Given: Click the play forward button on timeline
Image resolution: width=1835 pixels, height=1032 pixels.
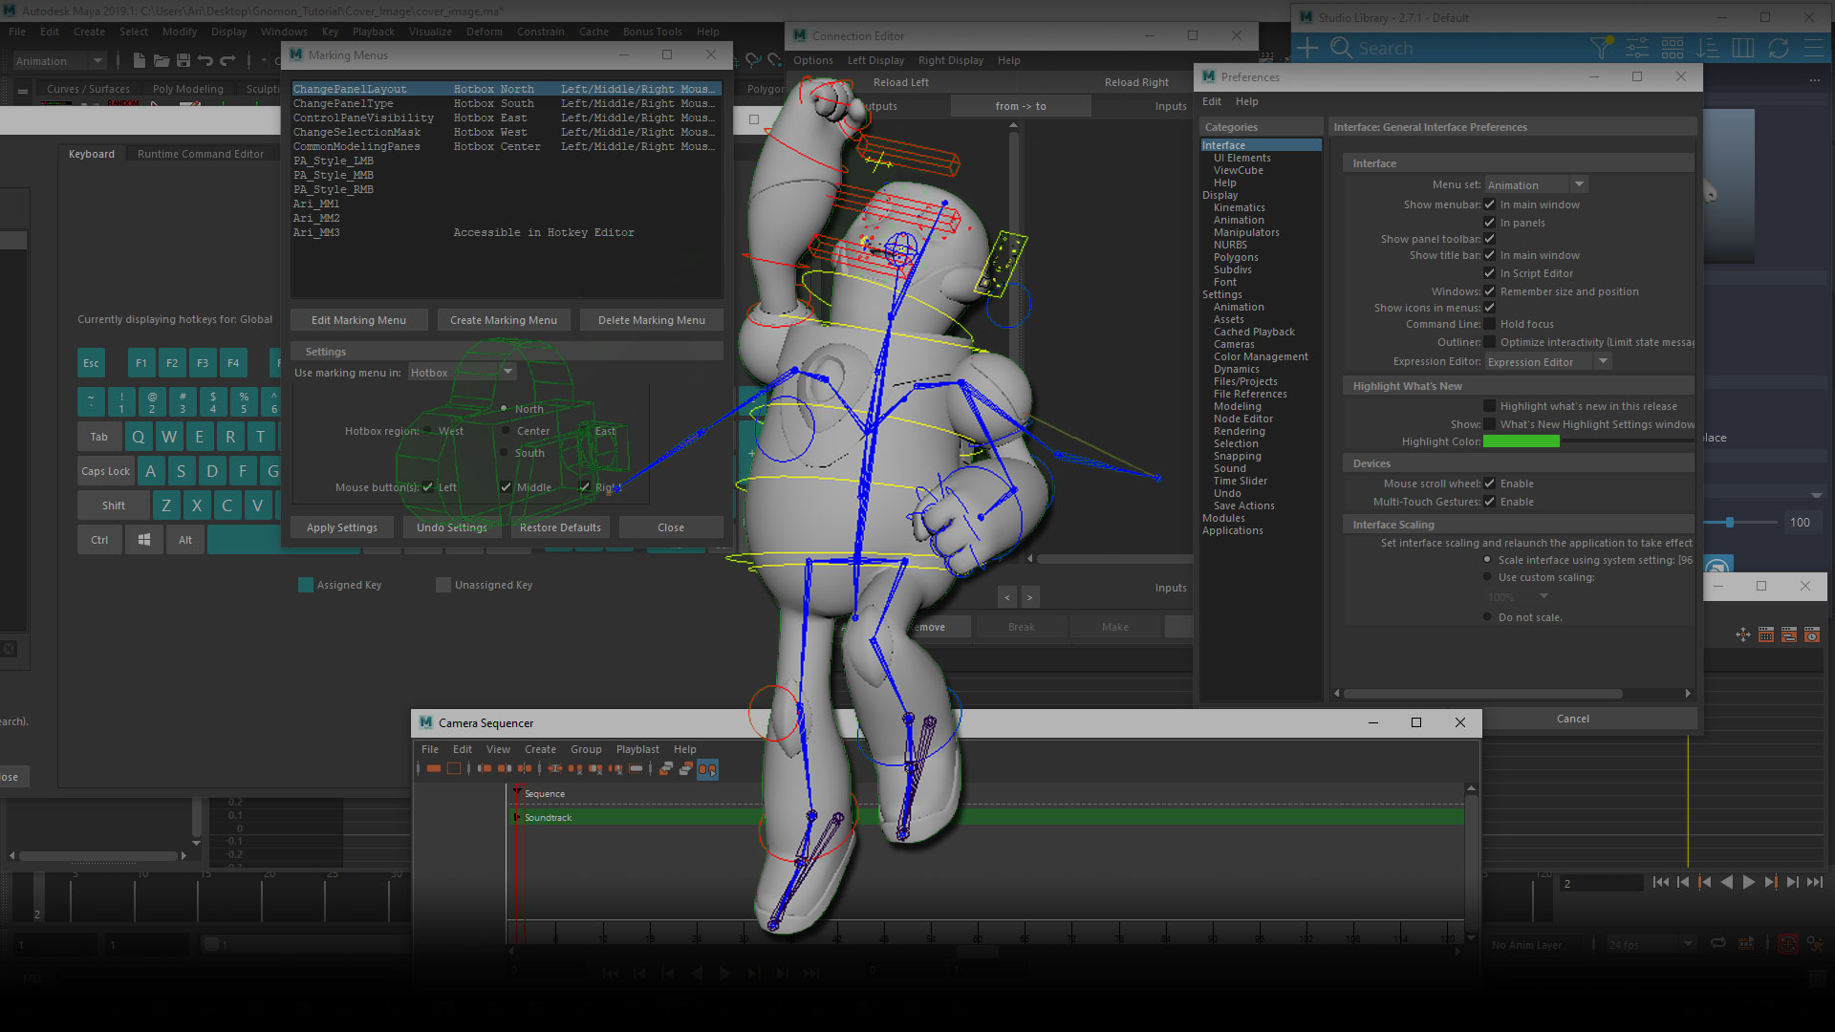Looking at the screenshot, I should point(1748,883).
